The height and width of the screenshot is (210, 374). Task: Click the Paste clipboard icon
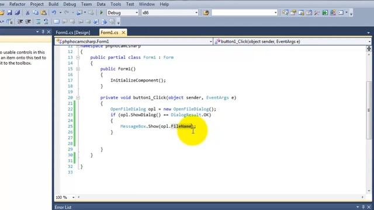44,13
